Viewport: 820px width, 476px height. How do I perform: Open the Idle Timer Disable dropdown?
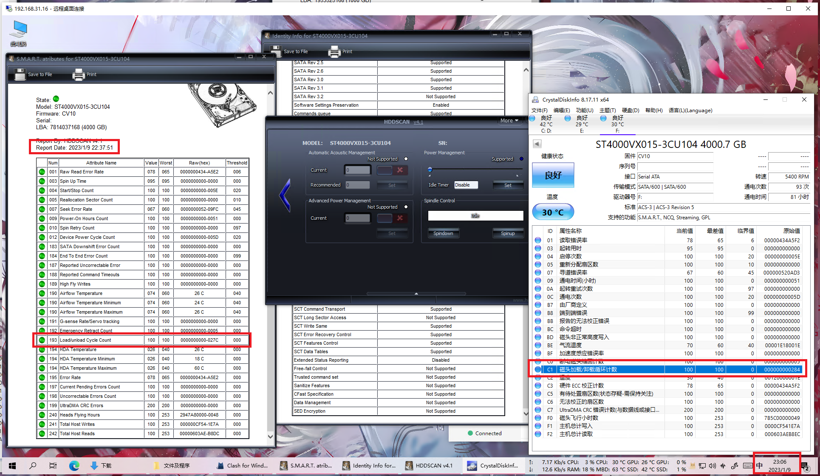466,185
